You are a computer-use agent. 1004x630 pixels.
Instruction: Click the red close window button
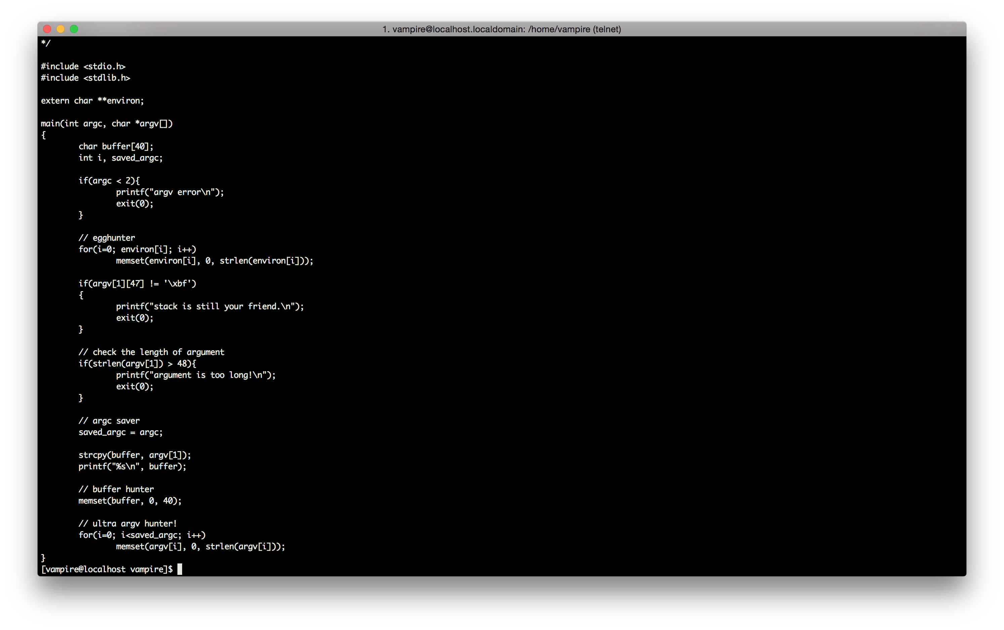(x=47, y=29)
